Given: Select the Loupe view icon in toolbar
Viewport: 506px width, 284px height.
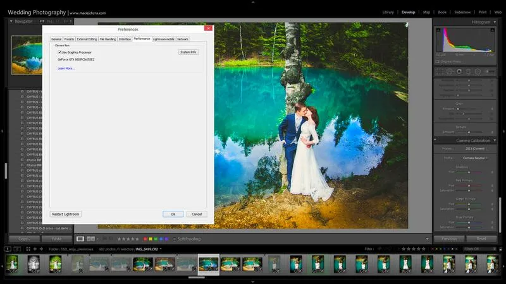Looking at the screenshot, I should pyautogui.click(x=80, y=239).
